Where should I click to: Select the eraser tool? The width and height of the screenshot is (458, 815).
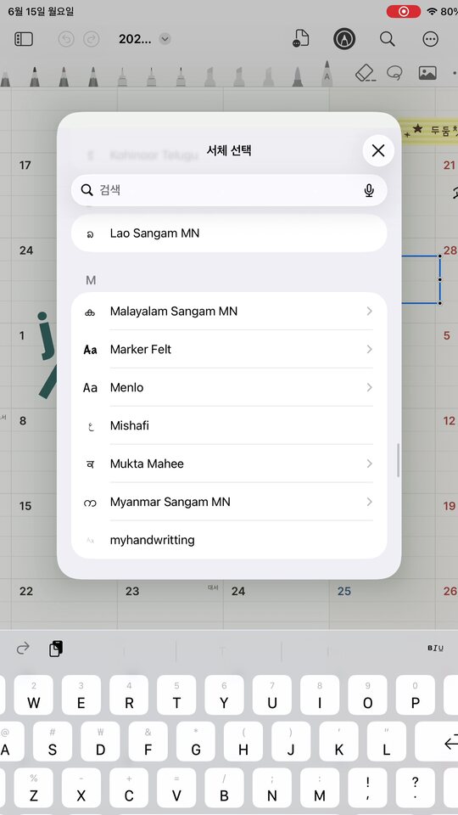366,73
